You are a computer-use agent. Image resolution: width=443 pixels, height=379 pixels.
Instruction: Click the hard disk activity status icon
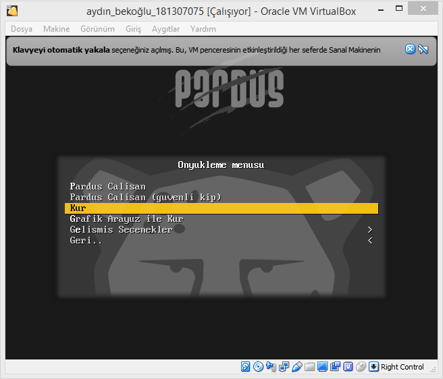[x=245, y=367]
